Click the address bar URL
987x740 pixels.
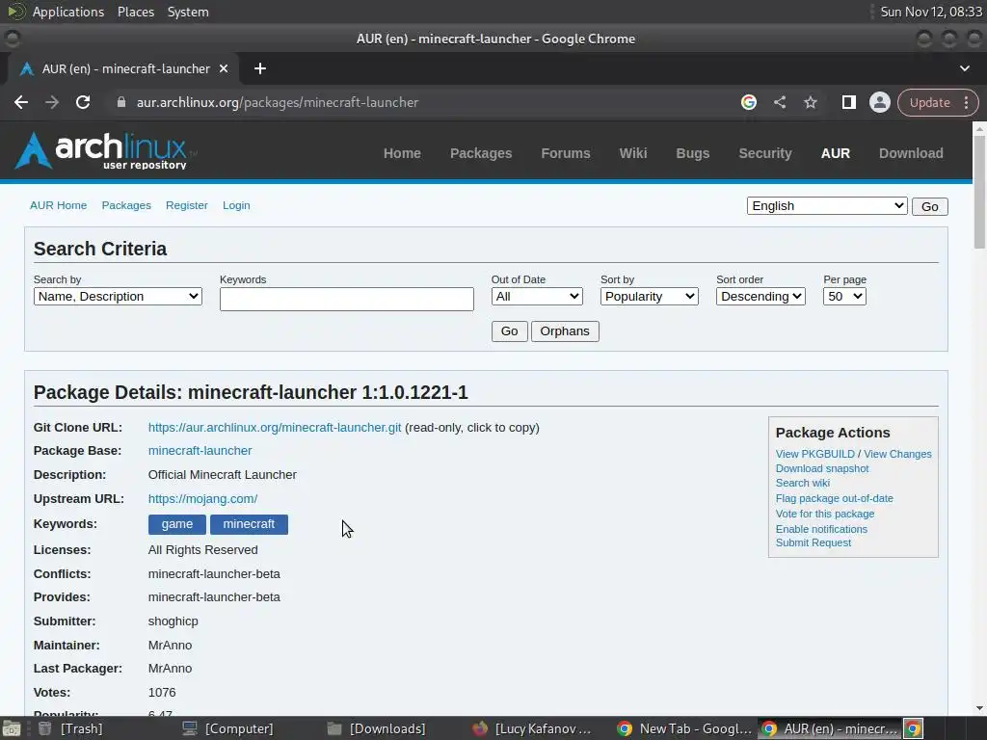point(278,102)
